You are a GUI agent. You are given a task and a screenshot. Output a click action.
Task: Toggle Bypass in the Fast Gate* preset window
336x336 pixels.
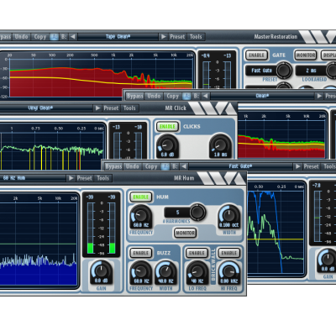click(x=113, y=166)
